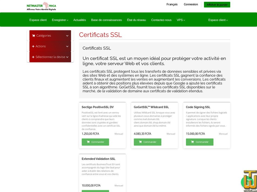Click the 10.000,00 FCFA price

tap(91, 186)
